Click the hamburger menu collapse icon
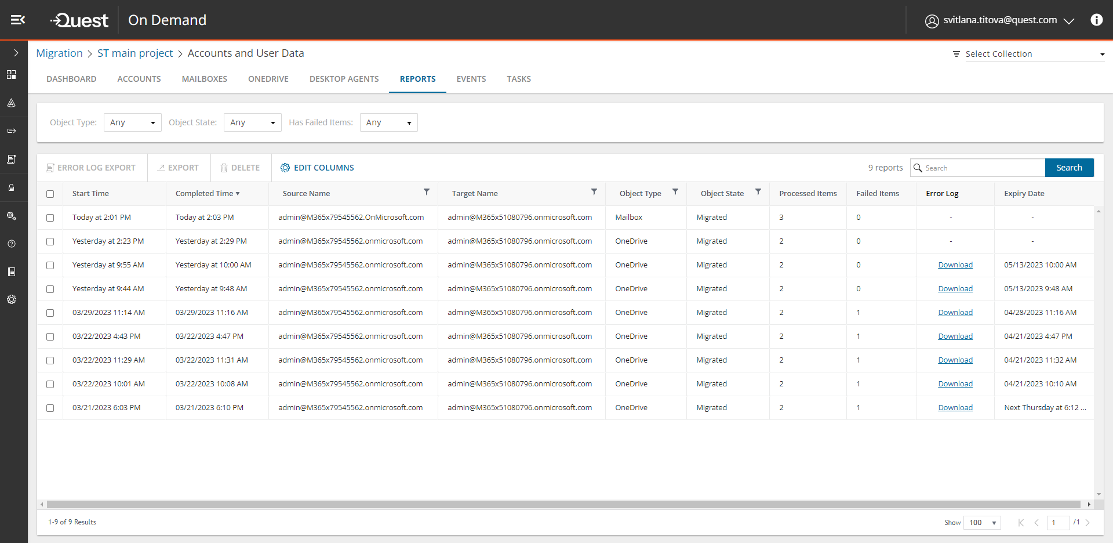This screenshot has width=1113, height=543. coord(17,20)
